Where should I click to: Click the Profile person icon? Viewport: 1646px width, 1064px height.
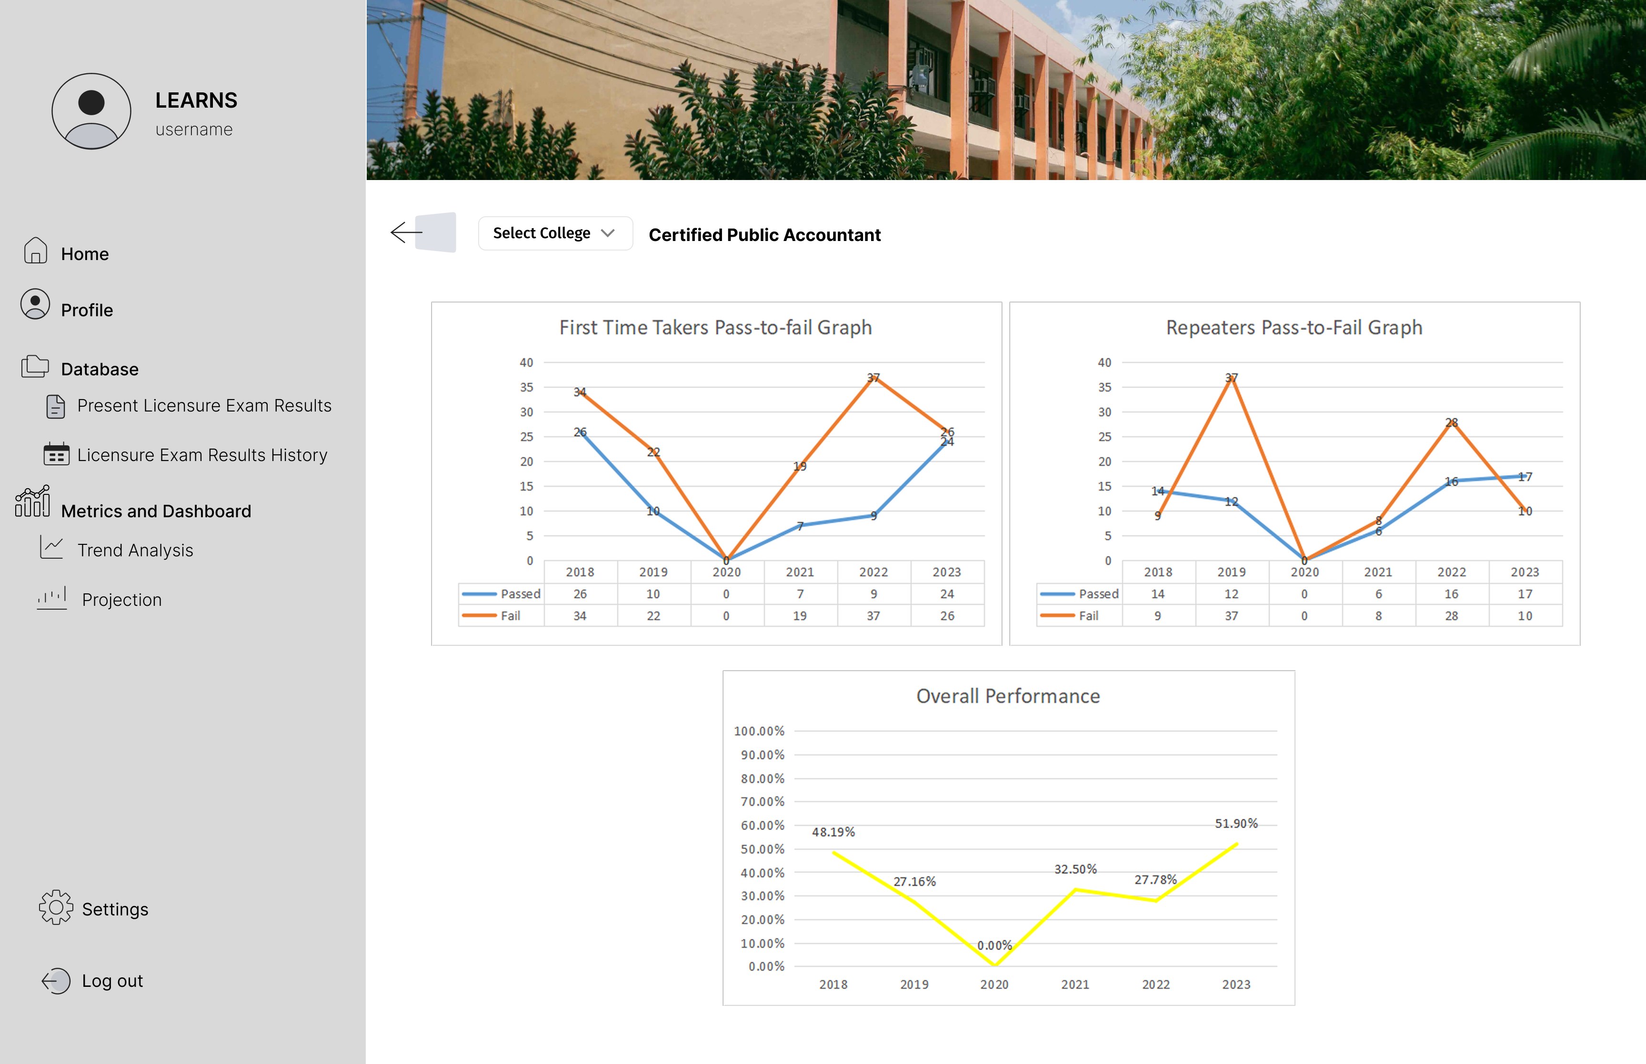pos(35,304)
